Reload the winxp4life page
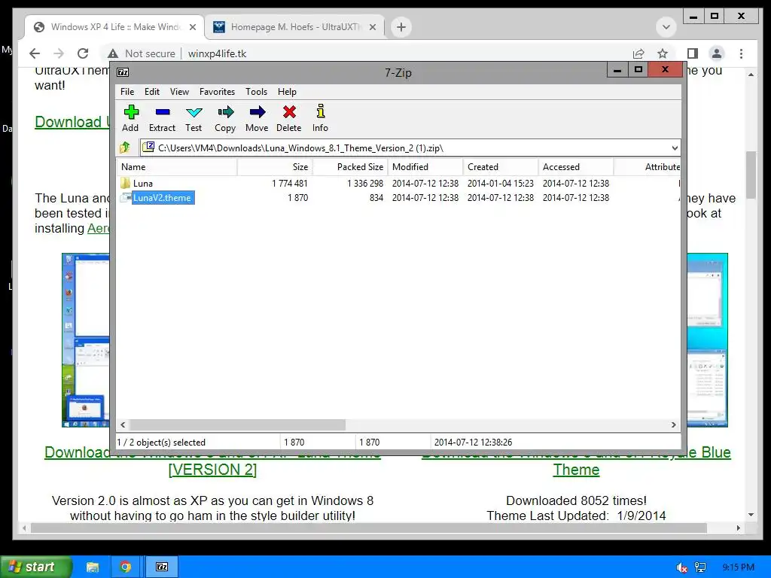Screen dimensions: 771x578 (83, 53)
